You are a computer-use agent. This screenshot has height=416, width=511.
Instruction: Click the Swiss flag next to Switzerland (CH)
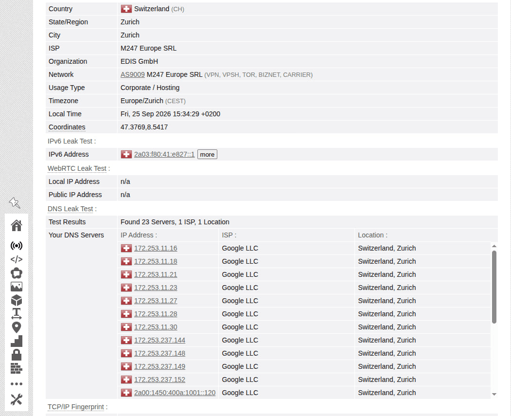point(126,9)
